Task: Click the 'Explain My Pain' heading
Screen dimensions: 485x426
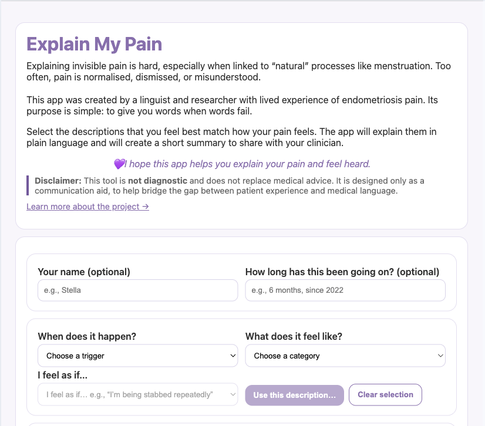Action: point(95,44)
